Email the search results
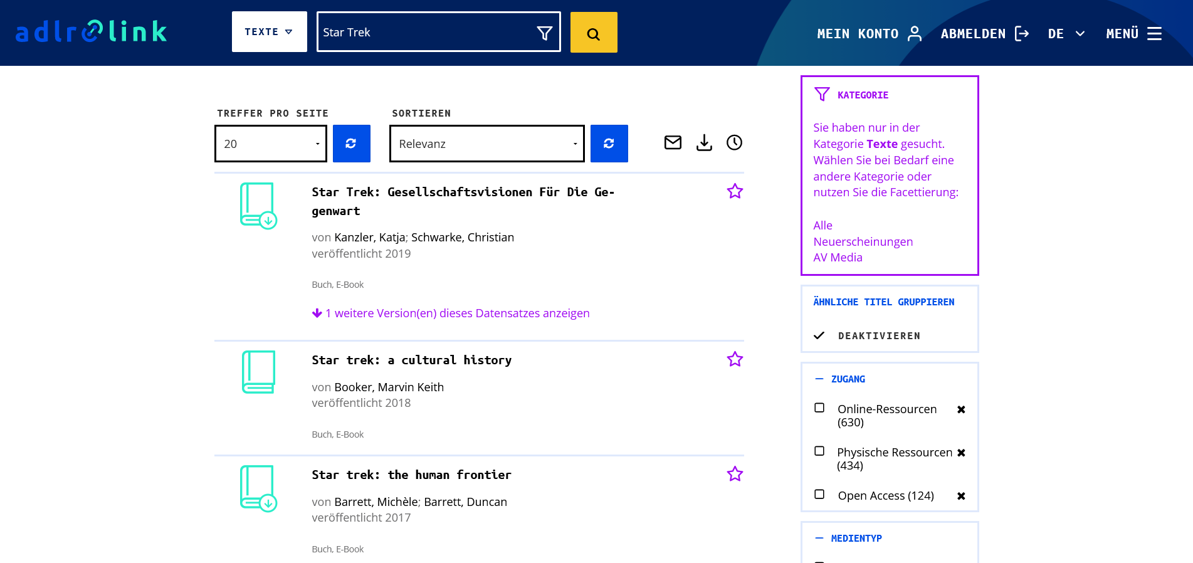 pos(673,143)
